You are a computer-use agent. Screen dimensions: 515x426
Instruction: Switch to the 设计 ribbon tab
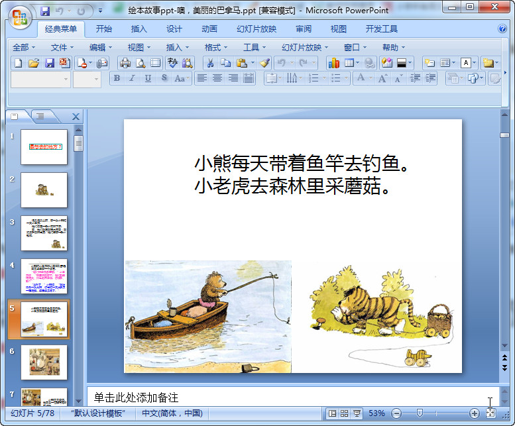coord(174,29)
